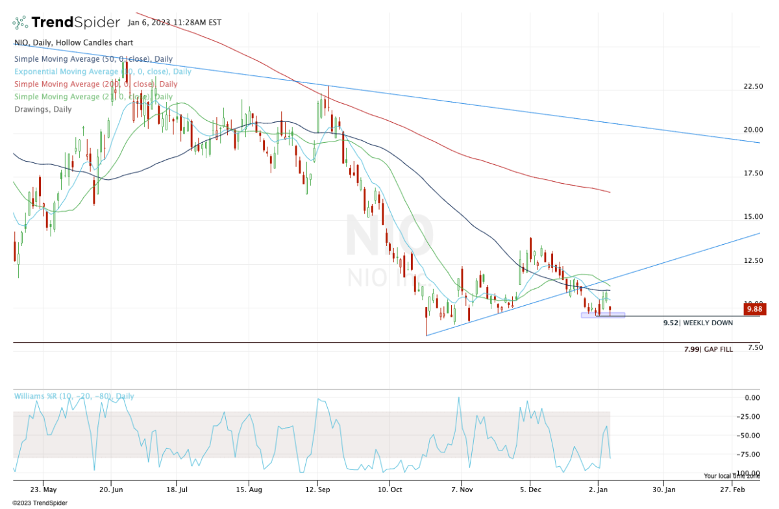This screenshot has width=779, height=509.
Task: Click the Williams %R indicator label
Action: (74, 396)
